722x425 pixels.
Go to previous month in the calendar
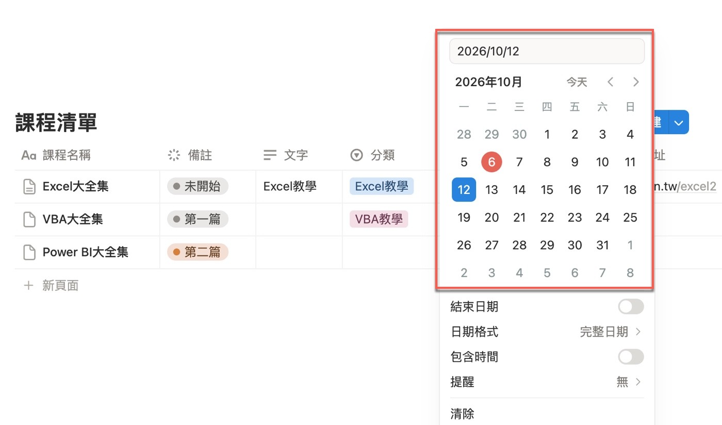(x=611, y=82)
